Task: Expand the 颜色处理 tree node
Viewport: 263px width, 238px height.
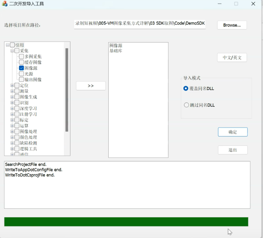Action: pos(12,137)
